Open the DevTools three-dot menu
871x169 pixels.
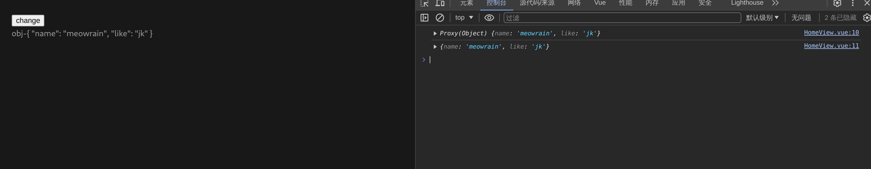point(853,3)
